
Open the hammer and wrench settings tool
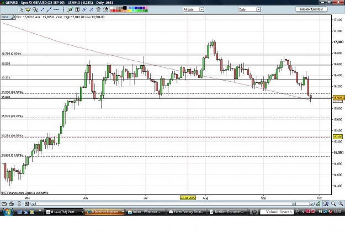point(105,9)
